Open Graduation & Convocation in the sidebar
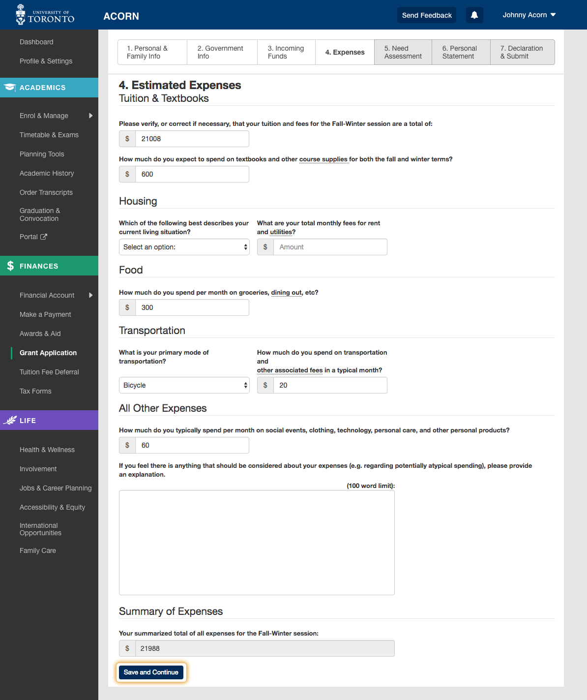 40,214
